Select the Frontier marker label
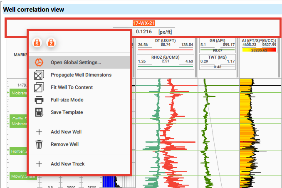The width and height of the screenshot is (282, 188). click(19, 151)
